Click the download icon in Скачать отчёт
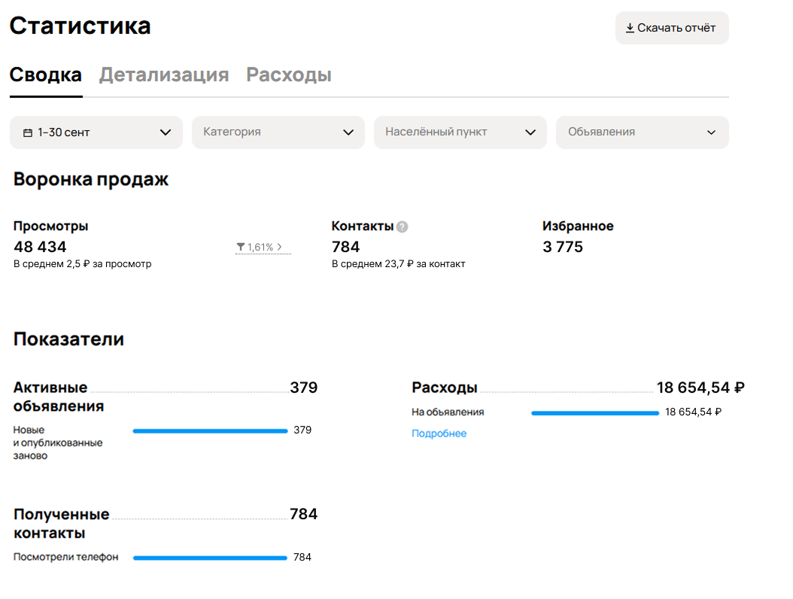The width and height of the screenshot is (793, 599). (x=630, y=28)
